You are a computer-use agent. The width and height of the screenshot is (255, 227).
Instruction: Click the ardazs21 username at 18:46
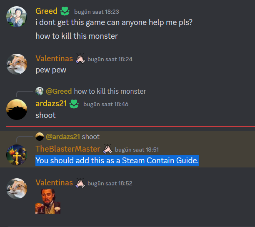click(x=51, y=104)
